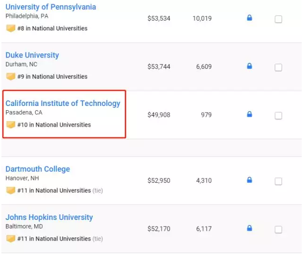Image resolution: width=305 pixels, height=256 pixels.
Task: Go to the Johns Hopkins University link
Action: [x=49, y=218]
